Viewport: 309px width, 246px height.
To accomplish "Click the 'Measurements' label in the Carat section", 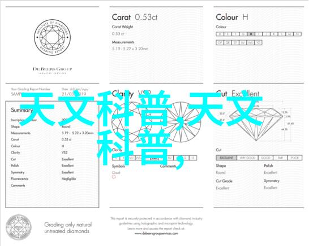I will pos(123,42).
